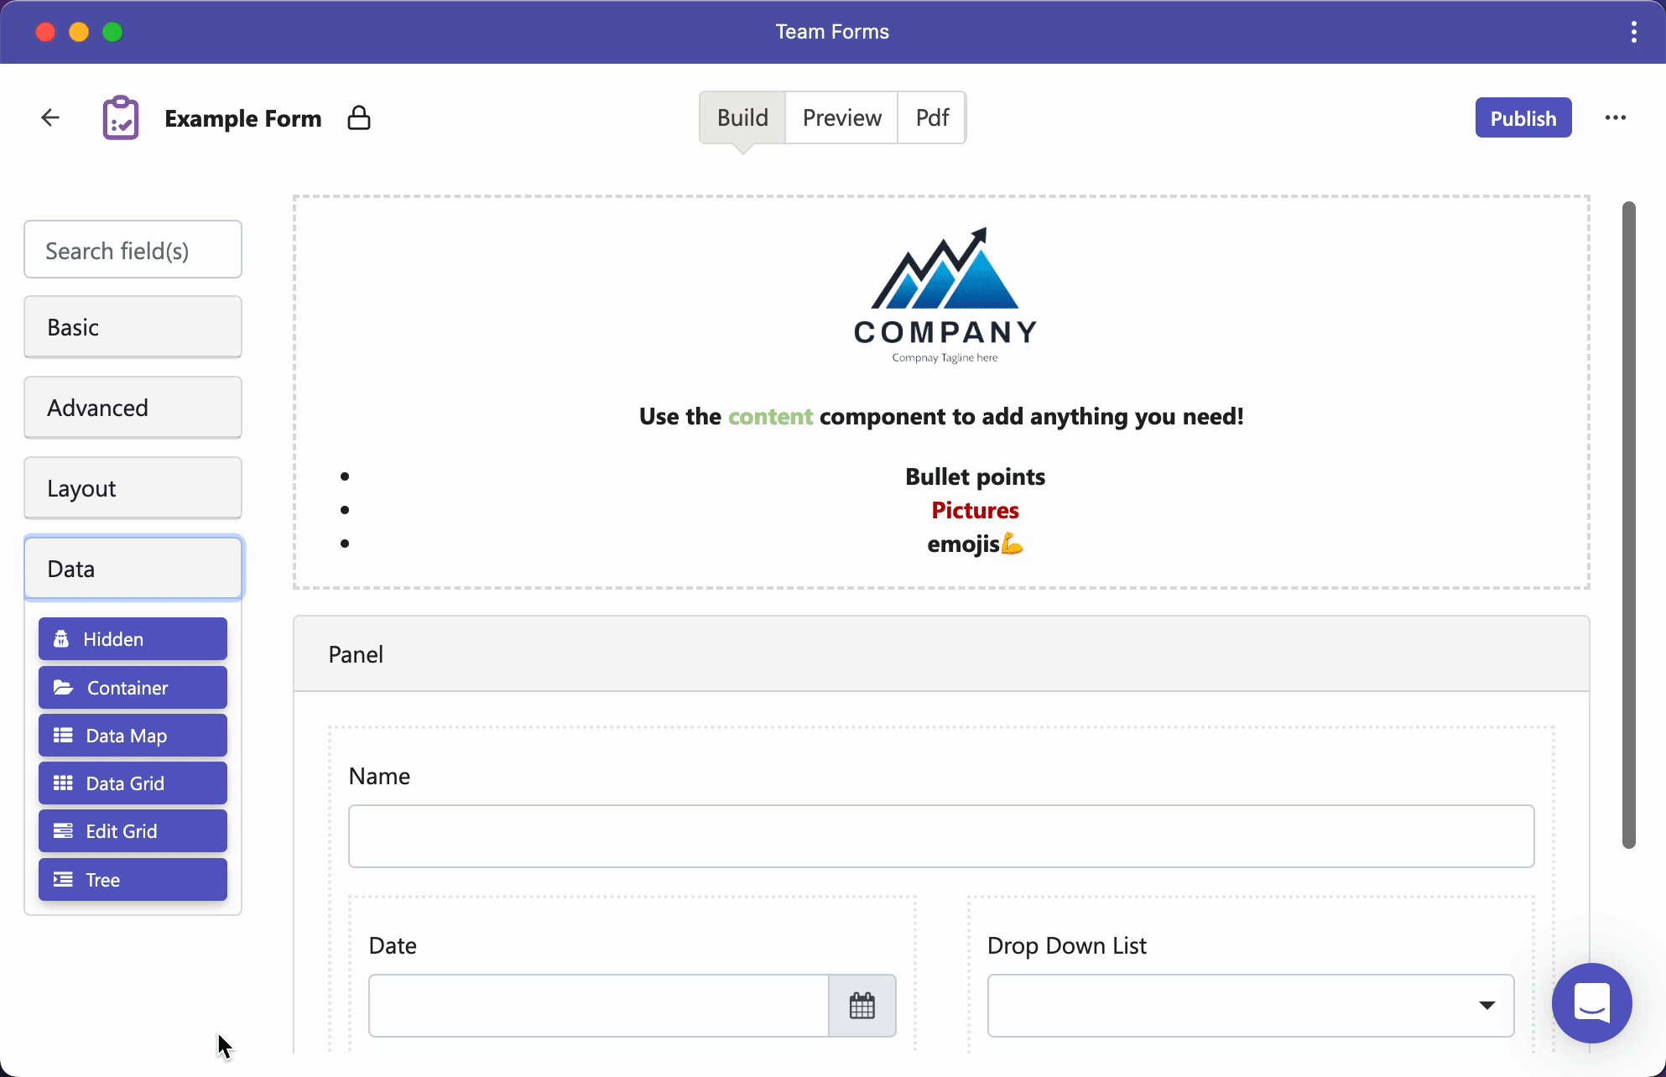Image resolution: width=1666 pixels, height=1077 pixels.
Task: Expand the Layout components section
Action: tap(133, 488)
